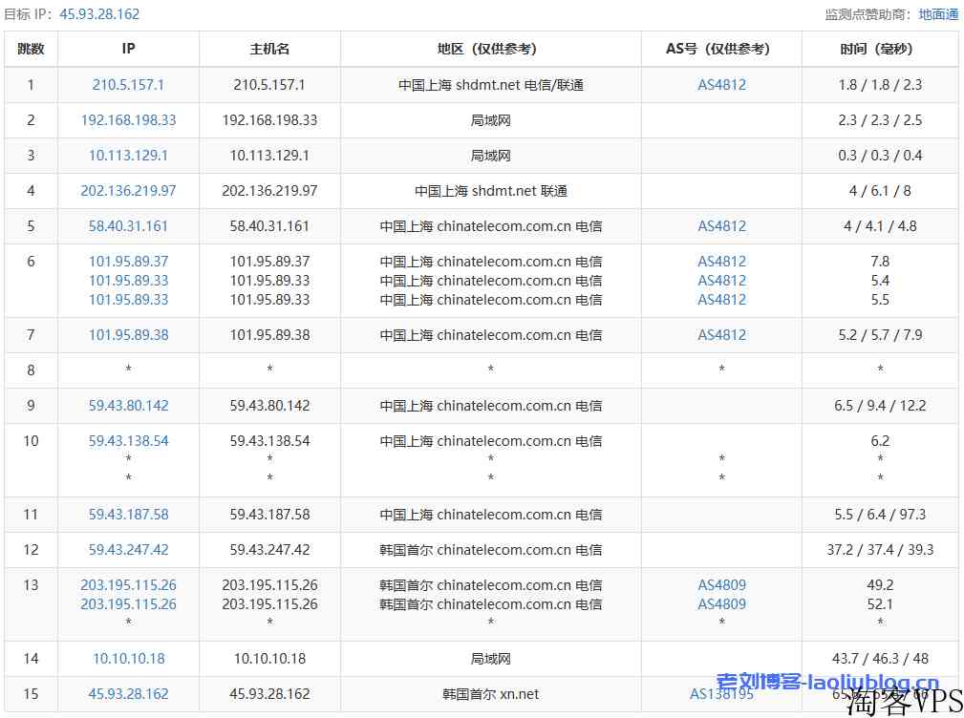Select the time value 49.2 in hop 13
Image resolution: width=964 pixels, height=718 pixels.
(880, 585)
